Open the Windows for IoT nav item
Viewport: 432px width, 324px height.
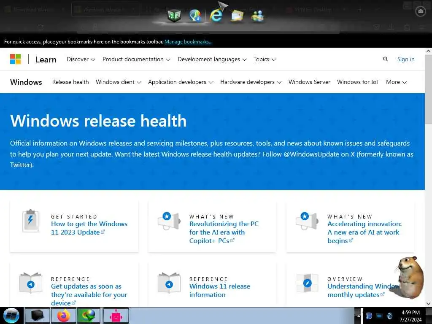pos(358,82)
